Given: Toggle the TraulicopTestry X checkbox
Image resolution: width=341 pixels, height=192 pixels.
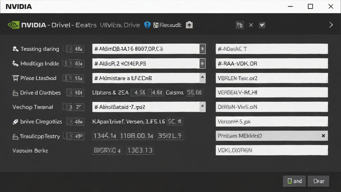Looking at the screenshot, I should (70, 136).
